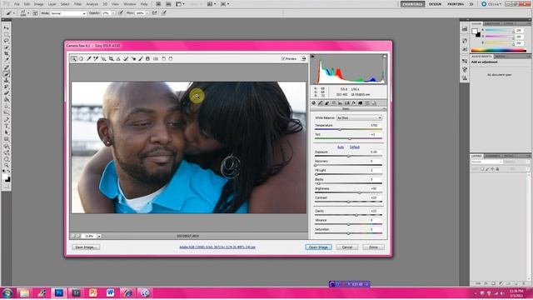Open the Image menu

39,4
